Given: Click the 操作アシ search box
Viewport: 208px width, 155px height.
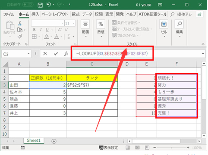Looking at the screenshot, I should (181, 14).
